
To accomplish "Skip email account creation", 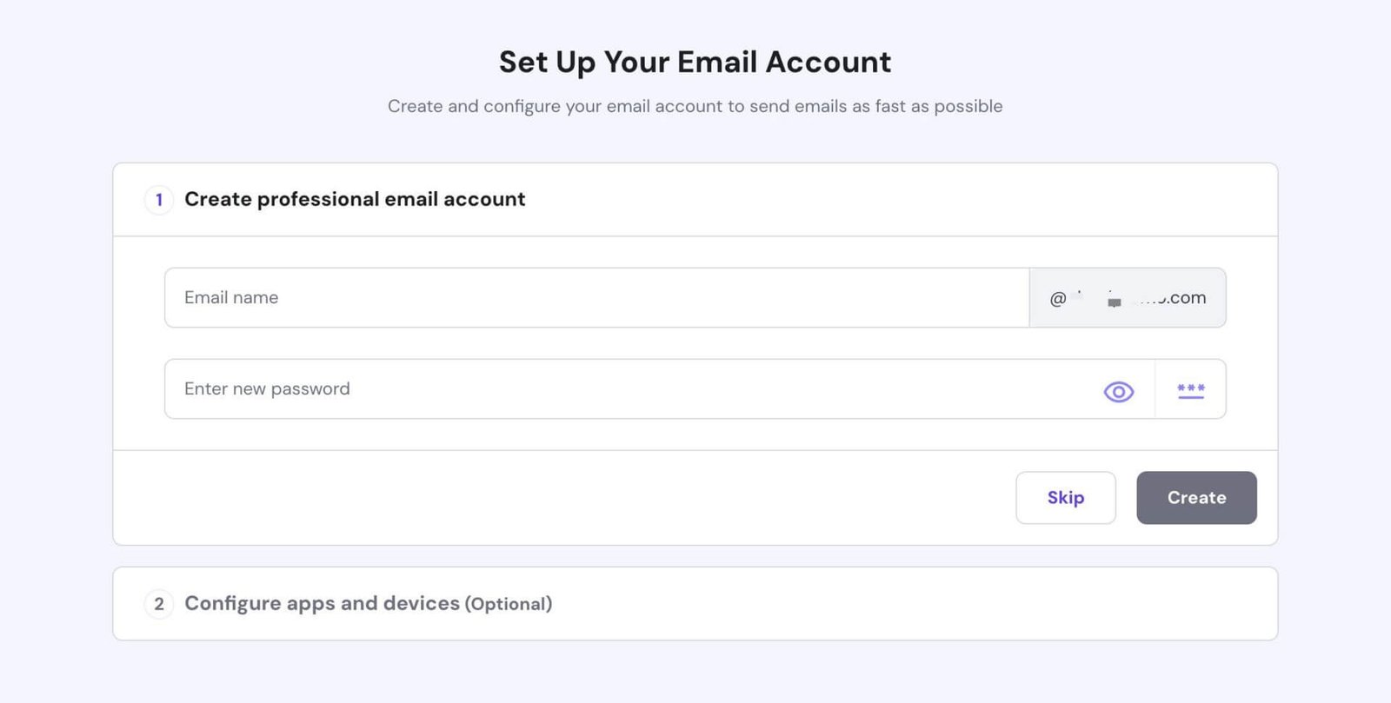I will click(x=1066, y=498).
